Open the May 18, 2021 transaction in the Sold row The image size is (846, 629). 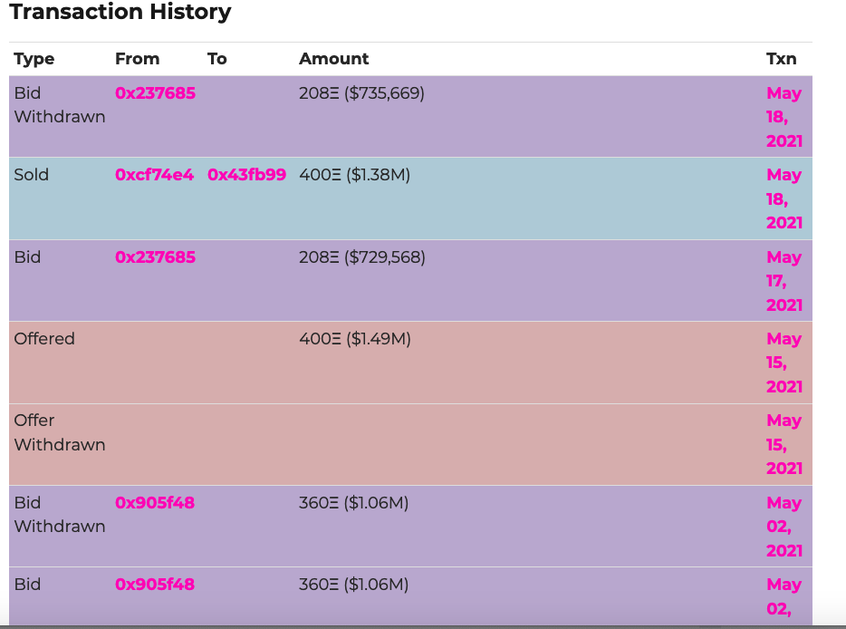point(784,198)
